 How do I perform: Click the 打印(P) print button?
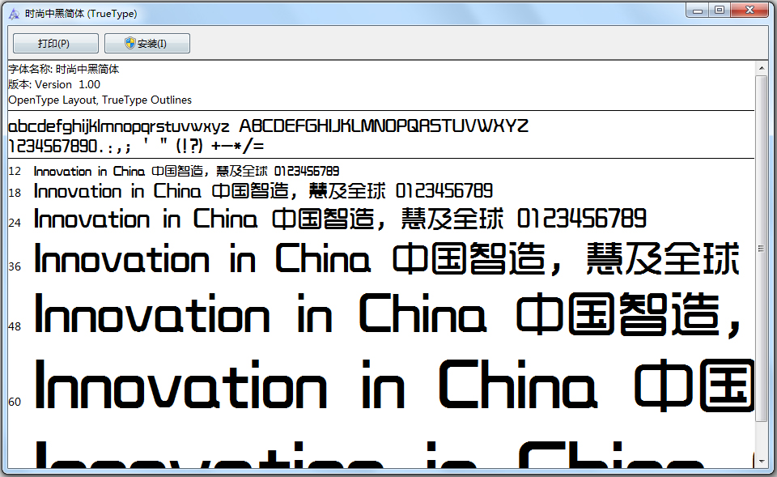[54, 43]
